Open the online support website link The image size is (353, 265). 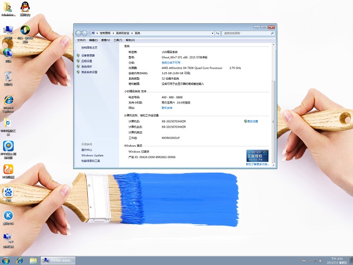click(167, 108)
